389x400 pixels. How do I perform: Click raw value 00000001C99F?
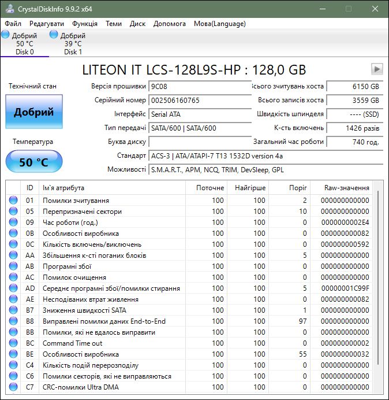click(x=345, y=288)
